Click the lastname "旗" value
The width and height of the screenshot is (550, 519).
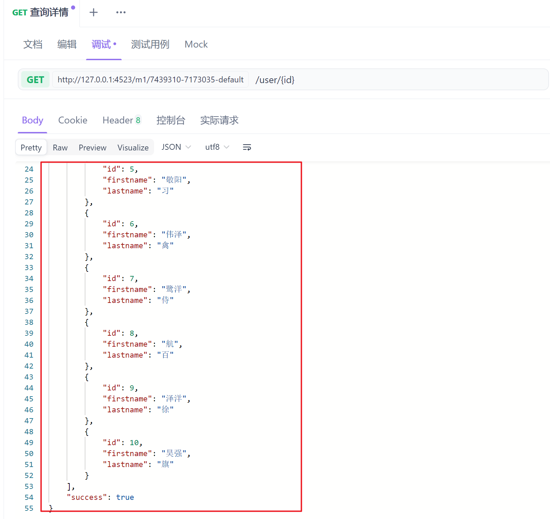click(x=165, y=464)
